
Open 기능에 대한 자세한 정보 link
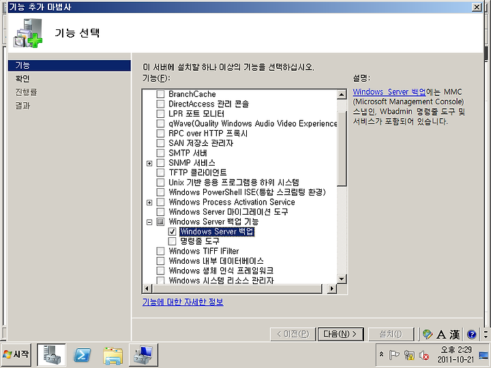tap(183, 302)
